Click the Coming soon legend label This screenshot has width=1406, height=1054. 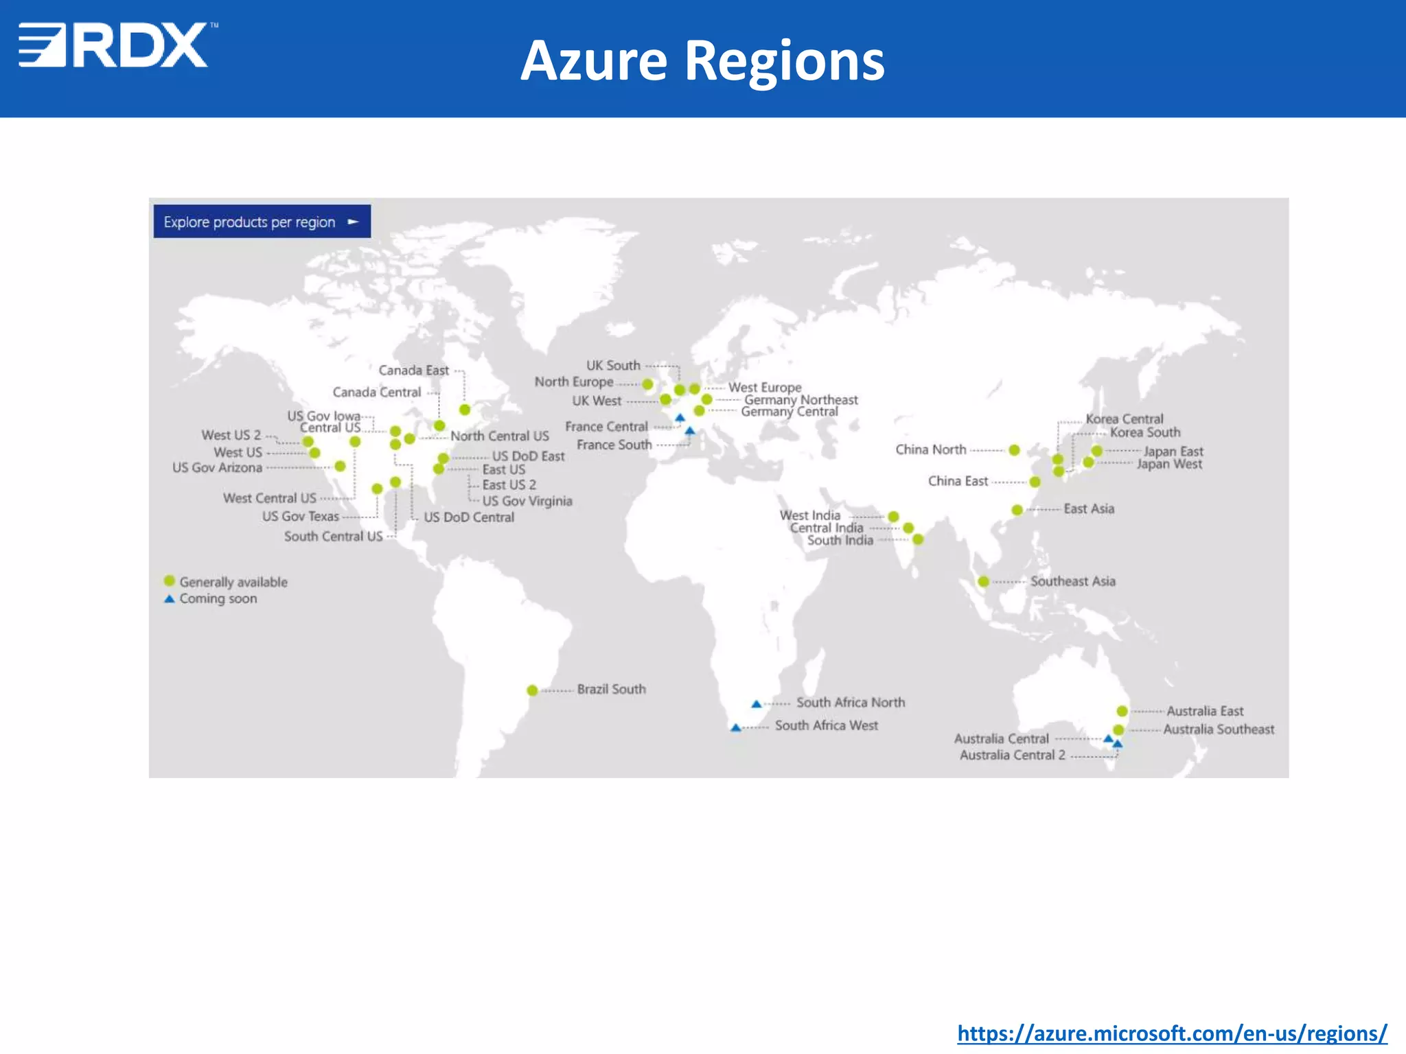coord(218,598)
